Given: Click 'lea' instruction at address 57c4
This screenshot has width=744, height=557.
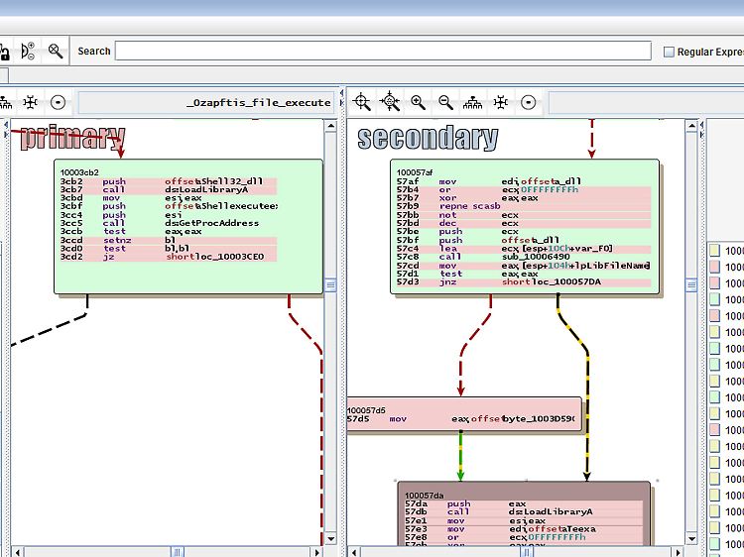Looking at the screenshot, I should pos(448,249).
